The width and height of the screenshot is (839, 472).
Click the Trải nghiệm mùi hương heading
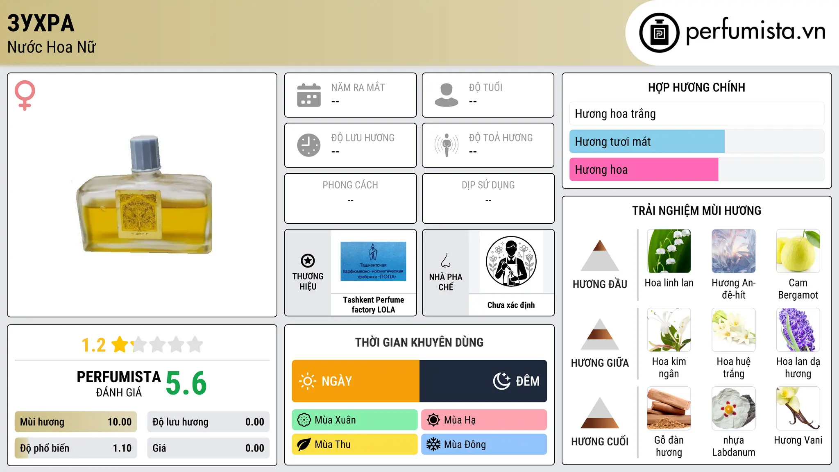pyautogui.click(x=696, y=211)
